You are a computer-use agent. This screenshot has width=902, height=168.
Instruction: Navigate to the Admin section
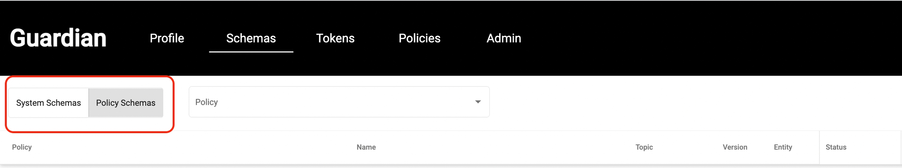tap(503, 38)
